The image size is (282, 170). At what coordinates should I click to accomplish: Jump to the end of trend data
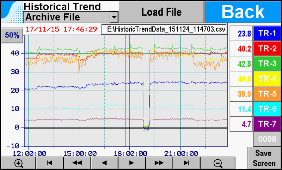click(186, 163)
